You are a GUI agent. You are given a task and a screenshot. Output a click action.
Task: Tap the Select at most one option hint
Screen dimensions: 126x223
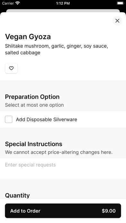(x=34, y=105)
